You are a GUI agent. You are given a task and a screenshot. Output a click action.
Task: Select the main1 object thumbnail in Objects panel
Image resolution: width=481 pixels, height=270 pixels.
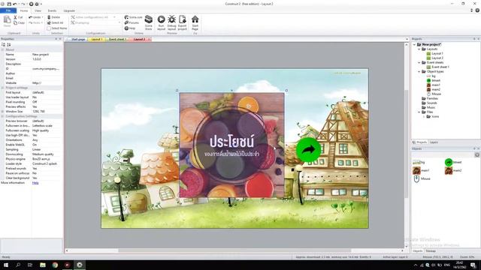416,170
